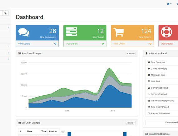The height and width of the screenshot is (136, 178).
Task: Click the lightning bolt icon beside Server Crashed!
Action: coord(149,94)
